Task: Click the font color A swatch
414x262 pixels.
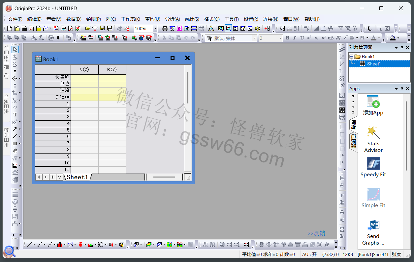Action: [x=374, y=38]
